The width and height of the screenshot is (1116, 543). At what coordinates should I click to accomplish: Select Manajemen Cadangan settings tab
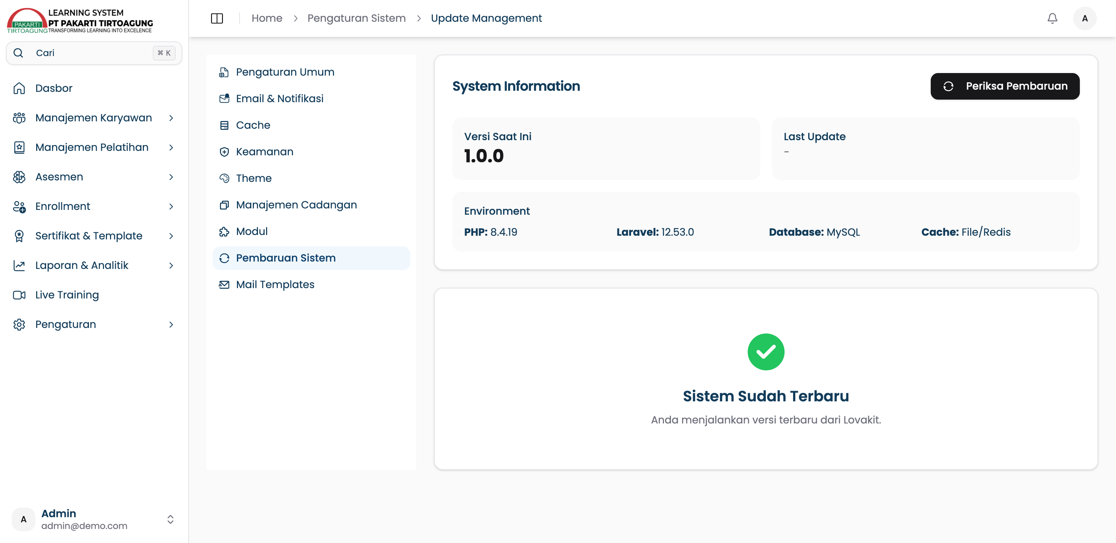(x=311, y=205)
